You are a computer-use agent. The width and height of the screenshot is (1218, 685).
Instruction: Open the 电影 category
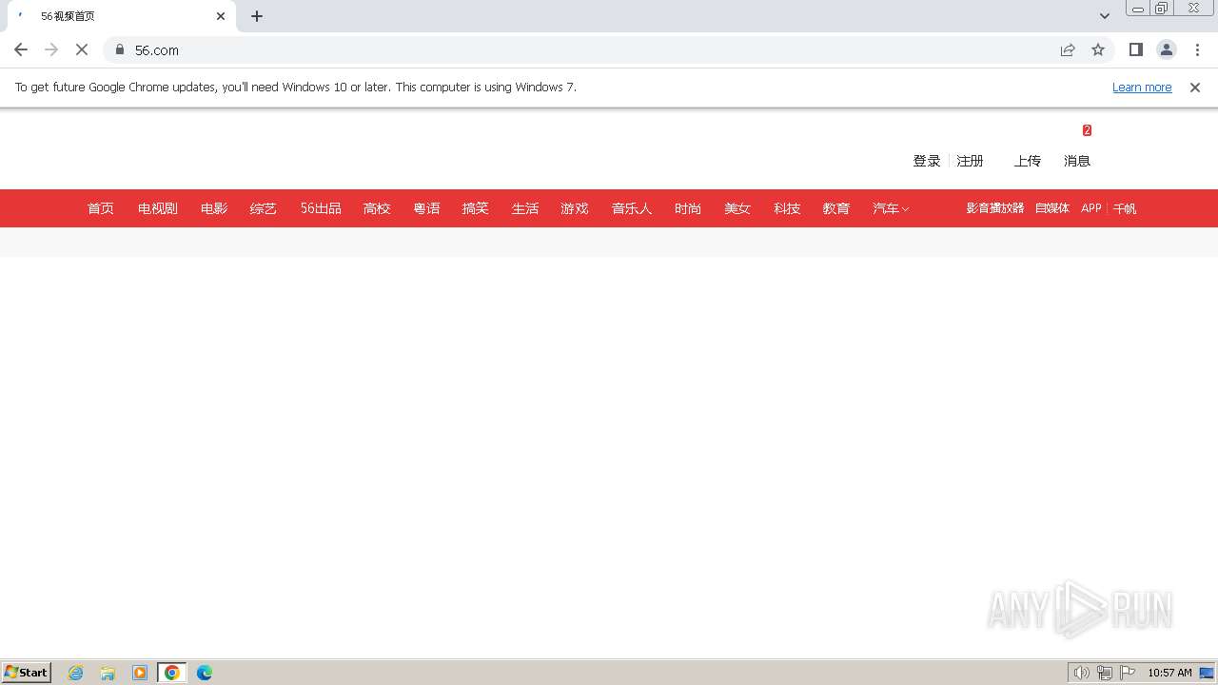click(214, 208)
